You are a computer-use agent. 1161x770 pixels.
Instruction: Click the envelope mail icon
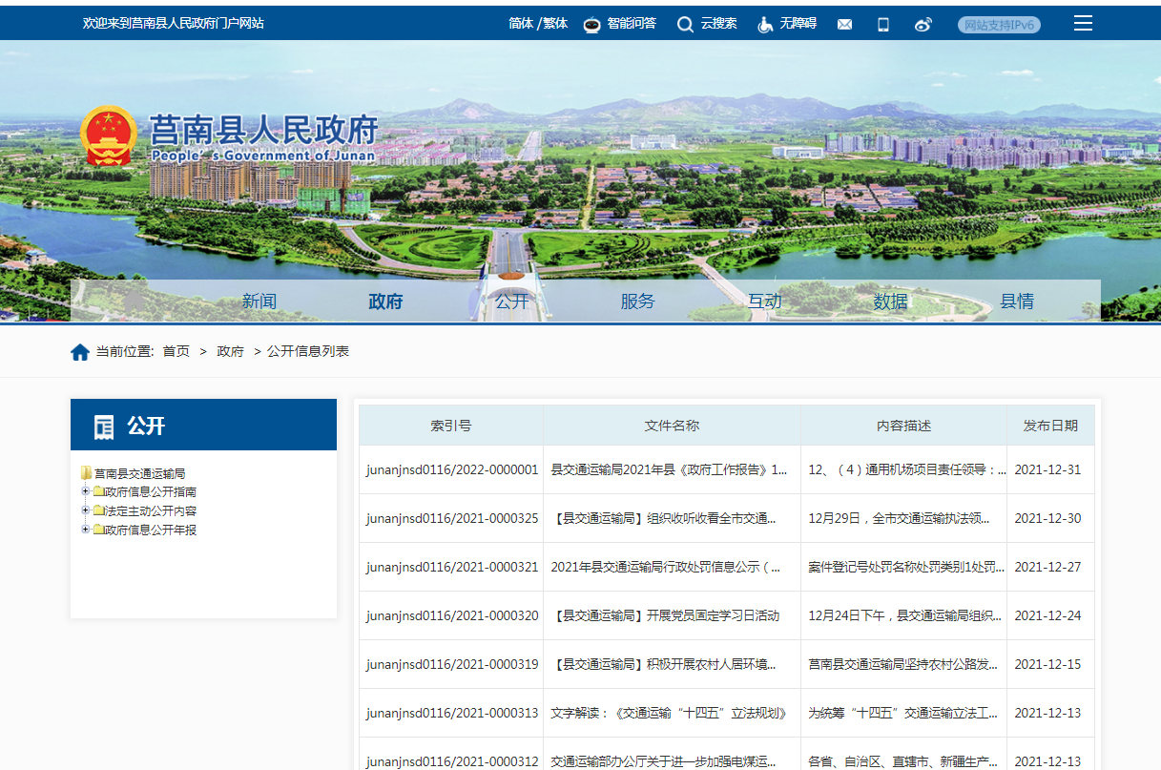[844, 25]
